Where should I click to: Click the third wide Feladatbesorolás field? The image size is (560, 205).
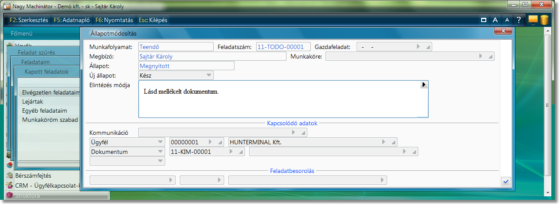(x=308, y=180)
